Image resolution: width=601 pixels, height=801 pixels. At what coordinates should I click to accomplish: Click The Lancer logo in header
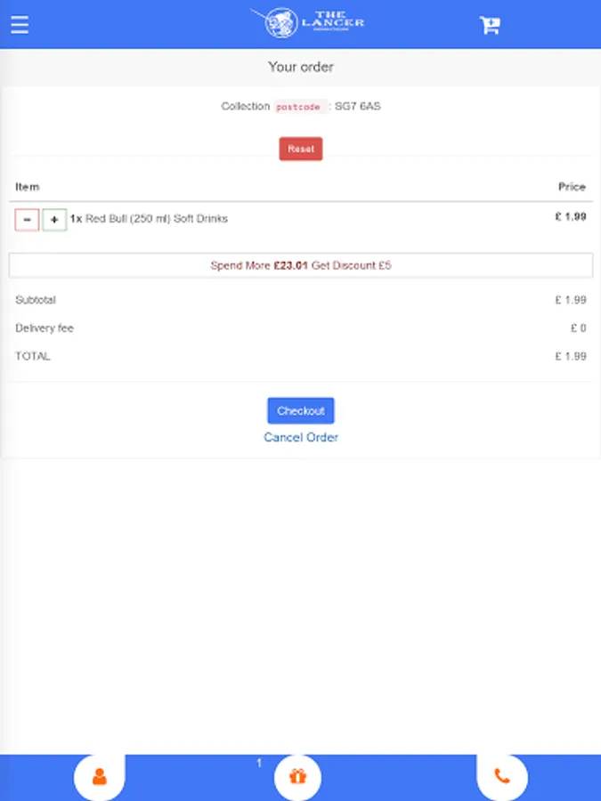tap(307, 23)
